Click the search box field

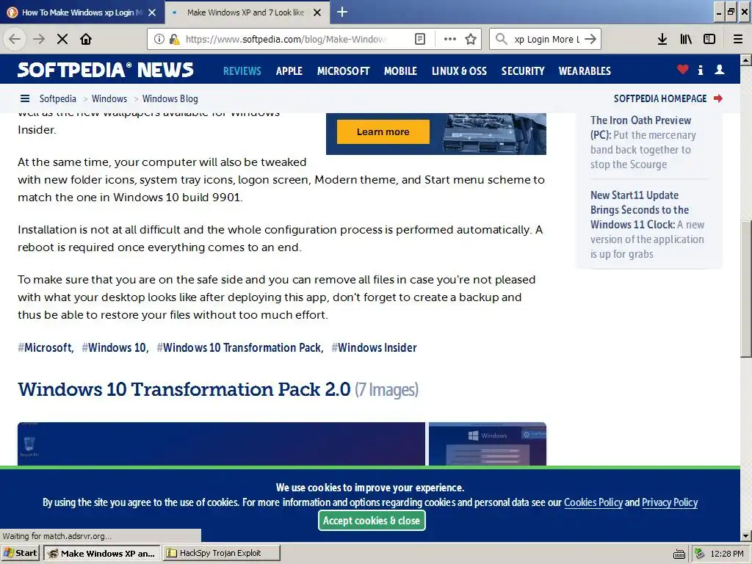546,39
